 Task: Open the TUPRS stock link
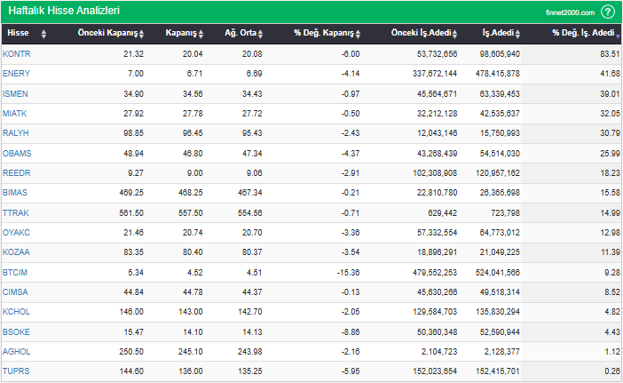[x=16, y=371]
